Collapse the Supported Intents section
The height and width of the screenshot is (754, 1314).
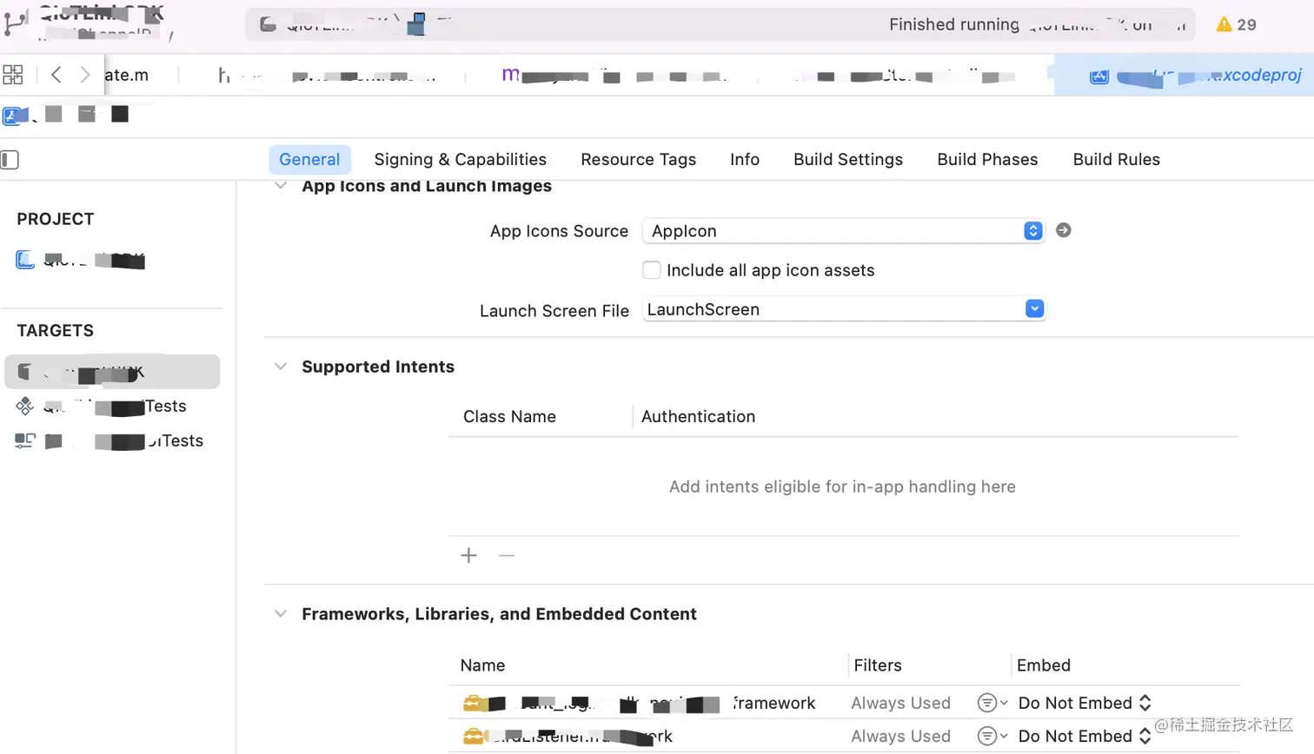[281, 367]
